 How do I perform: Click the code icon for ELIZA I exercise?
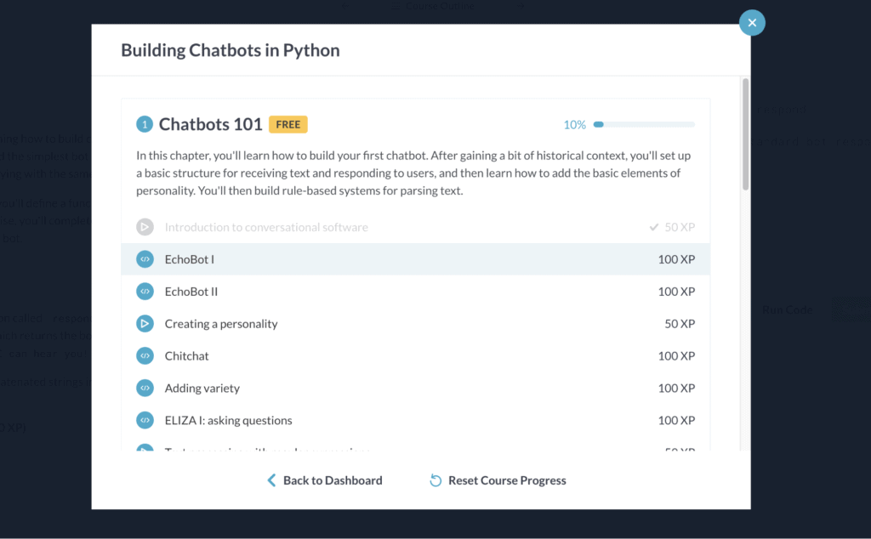[145, 420]
